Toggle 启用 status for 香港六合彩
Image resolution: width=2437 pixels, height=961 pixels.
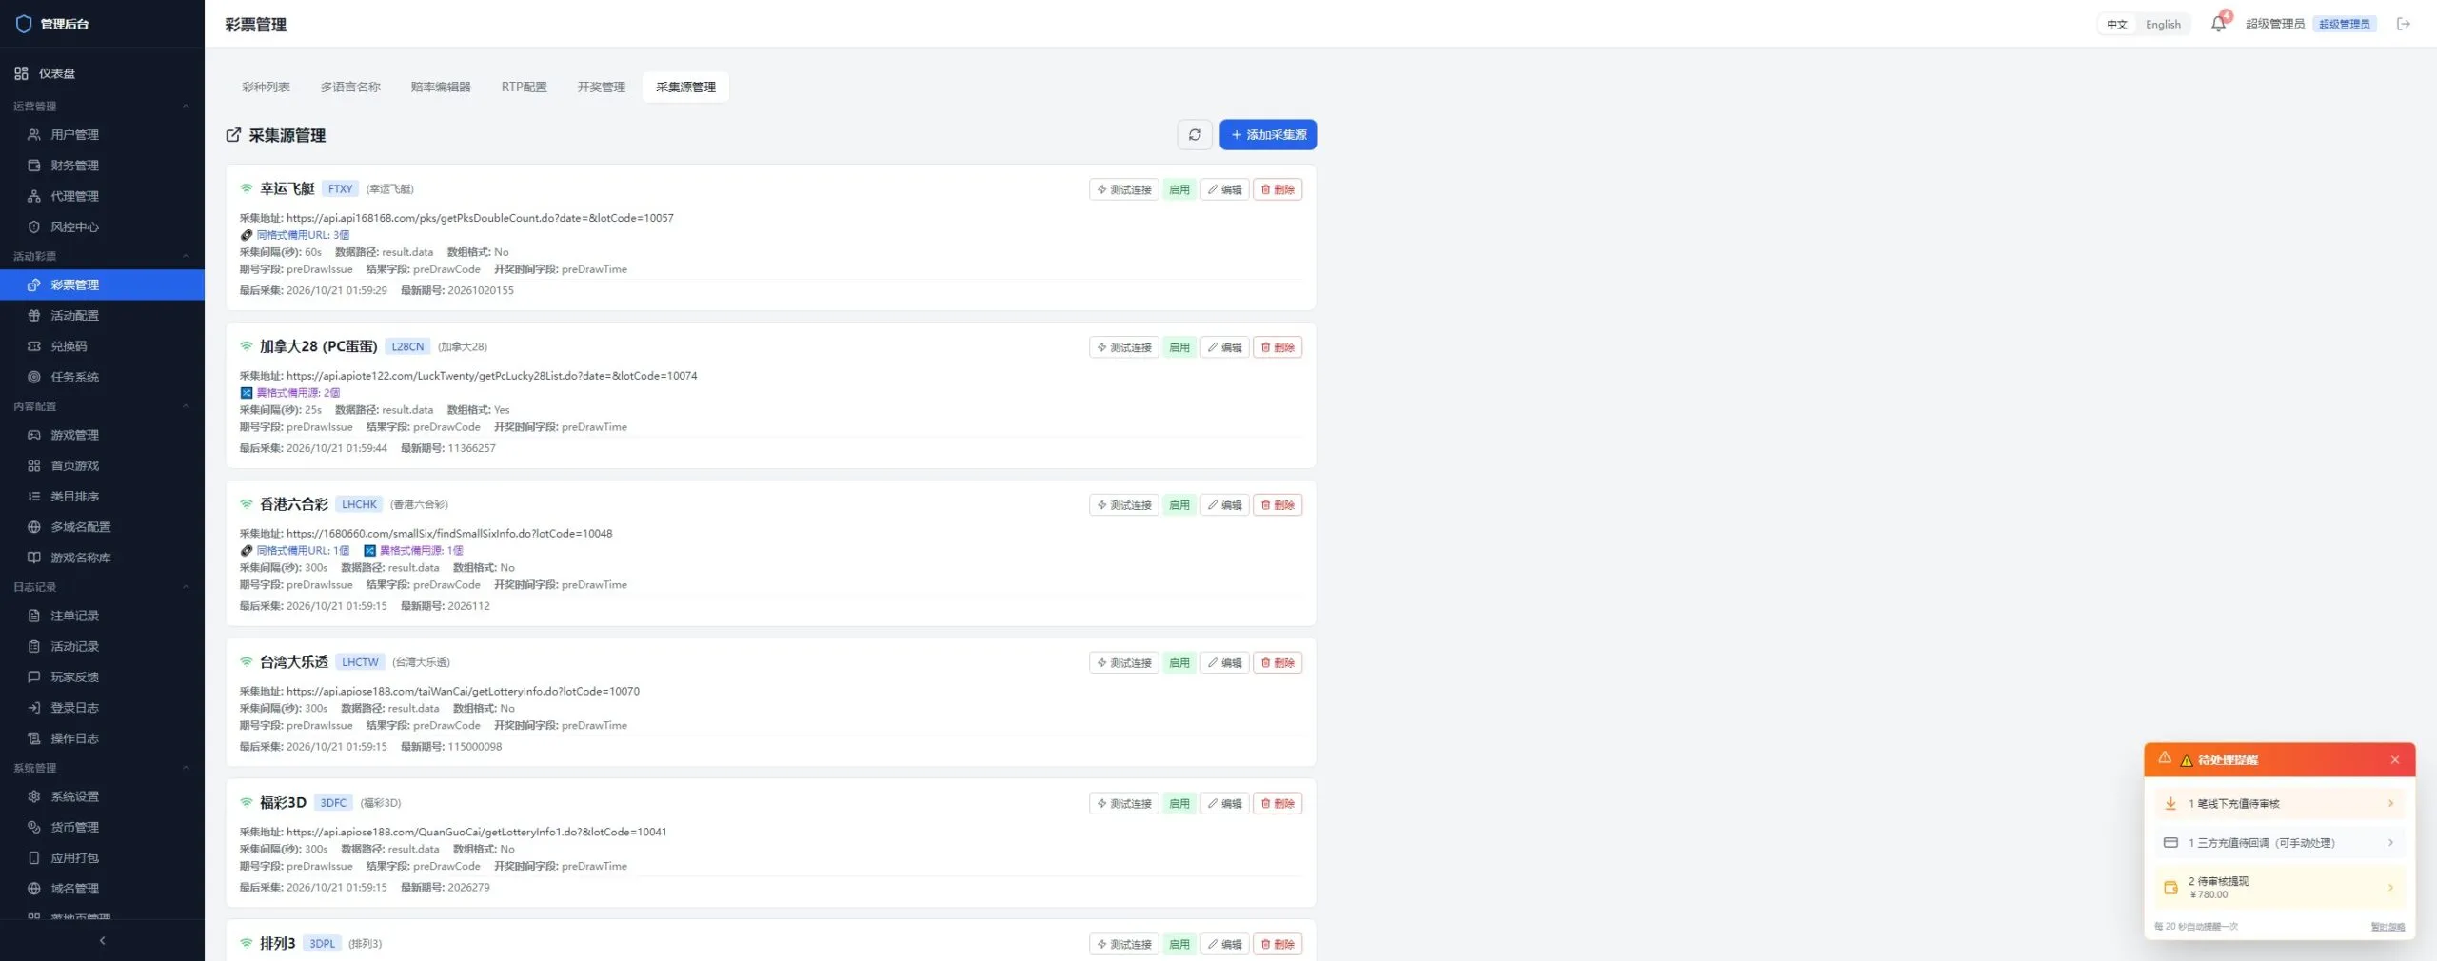[1179, 505]
